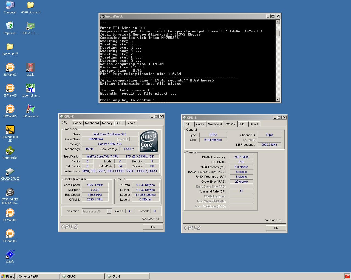Select the wPrime.exe icon
The width and height of the screenshot is (351, 280).
[x=30, y=111]
